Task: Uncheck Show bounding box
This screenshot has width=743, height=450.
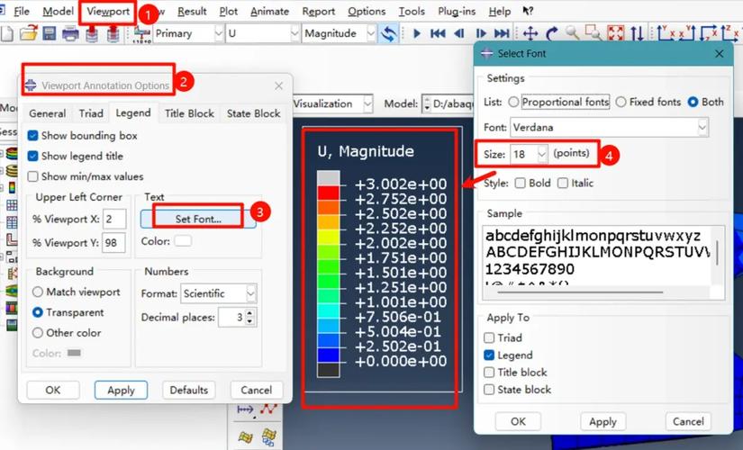Action: [33, 136]
